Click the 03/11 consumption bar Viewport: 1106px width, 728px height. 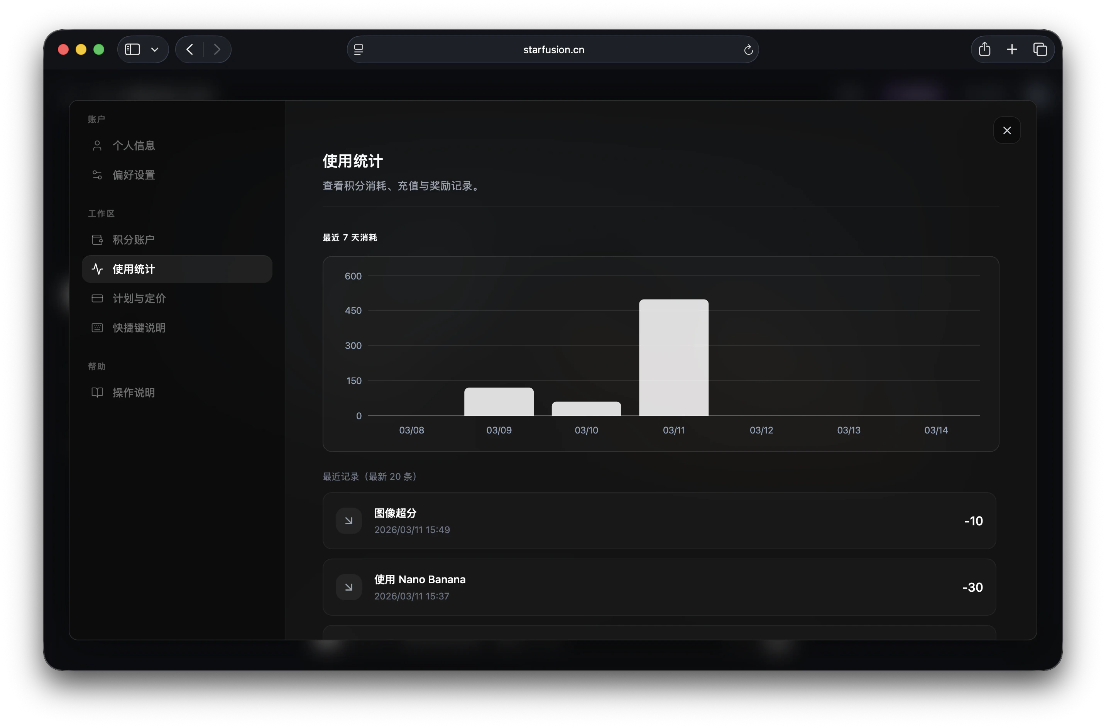click(673, 357)
